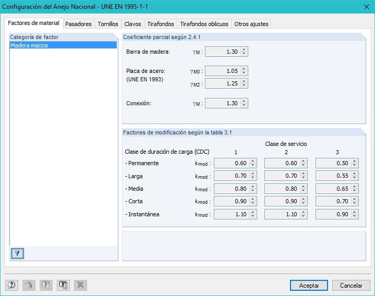Increase Placa de acero γM2 value
The image size is (375, 296).
244,81
